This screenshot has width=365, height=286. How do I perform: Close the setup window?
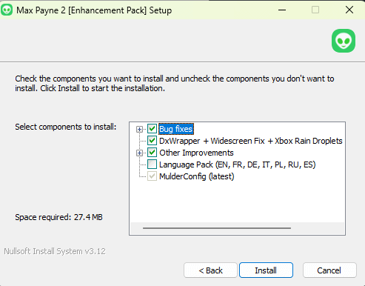tap(349, 10)
